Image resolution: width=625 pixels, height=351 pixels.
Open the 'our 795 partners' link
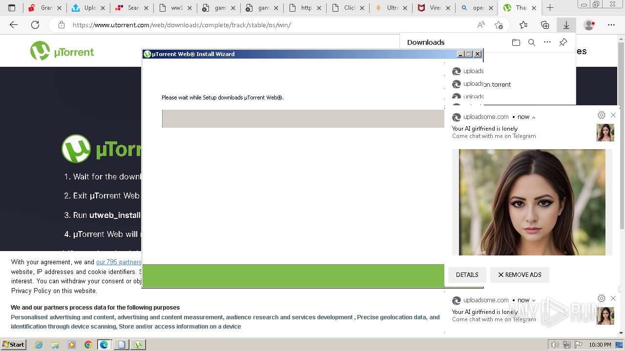[119, 262]
